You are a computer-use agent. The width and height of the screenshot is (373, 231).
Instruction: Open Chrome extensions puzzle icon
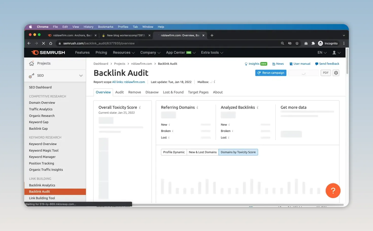313,43
